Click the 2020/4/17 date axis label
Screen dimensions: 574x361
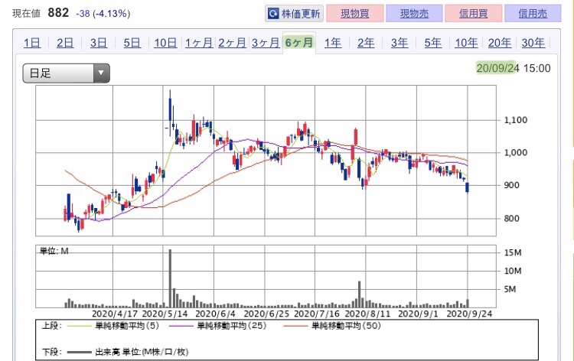pyautogui.click(x=115, y=314)
